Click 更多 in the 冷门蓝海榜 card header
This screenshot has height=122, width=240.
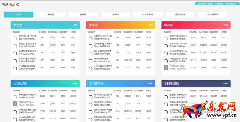(150, 84)
